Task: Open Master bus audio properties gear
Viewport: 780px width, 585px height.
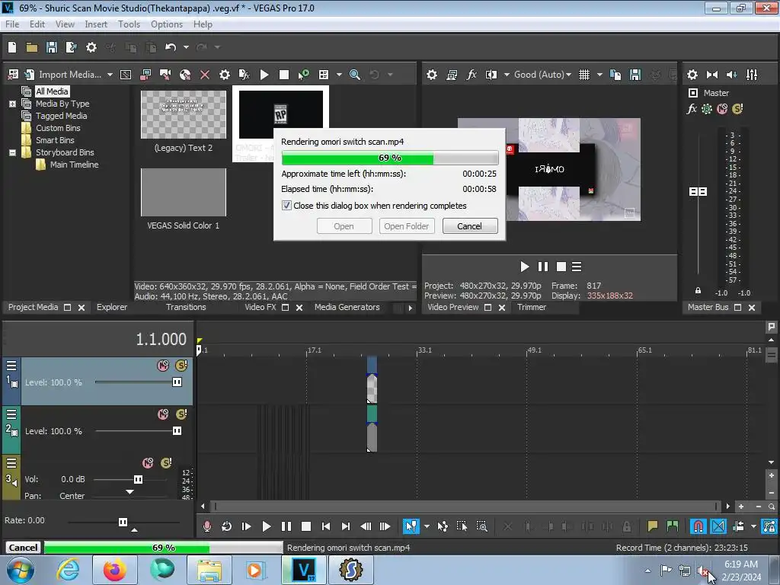Action: tap(692, 75)
